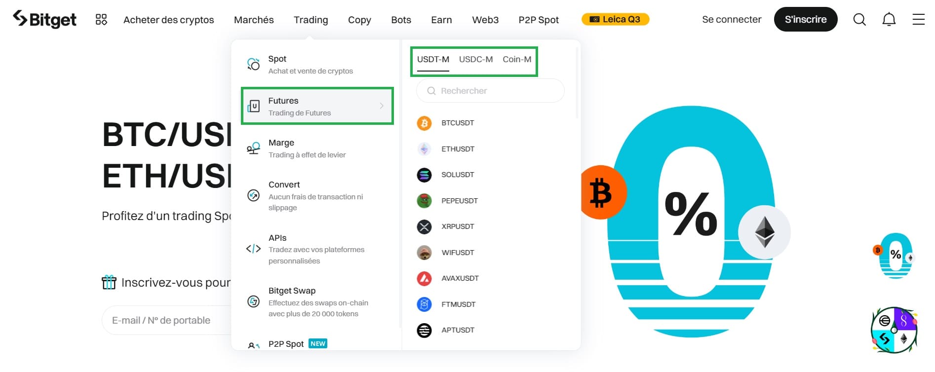The image size is (935, 372).
Task: Open the Leica Q3 promotion banner
Action: 615,19
